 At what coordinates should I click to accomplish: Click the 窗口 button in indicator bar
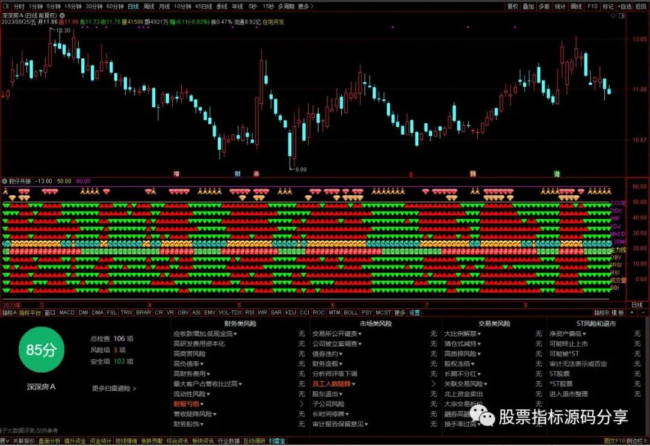point(50,313)
